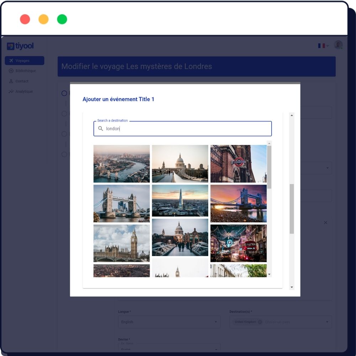Screen dimensions: 356x356
Task: Click the chart icon beside Analytique
Action: coord(11,91)
